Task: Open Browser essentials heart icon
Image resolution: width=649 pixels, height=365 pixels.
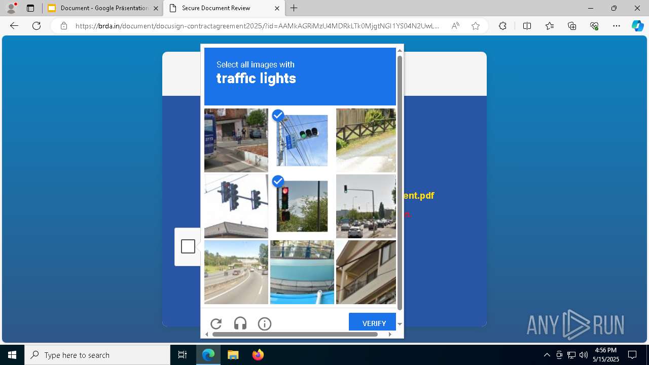Action: click(594, 26)
